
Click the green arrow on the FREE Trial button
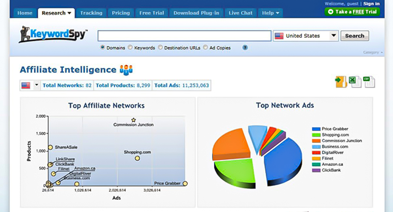(x=331, y=12)
